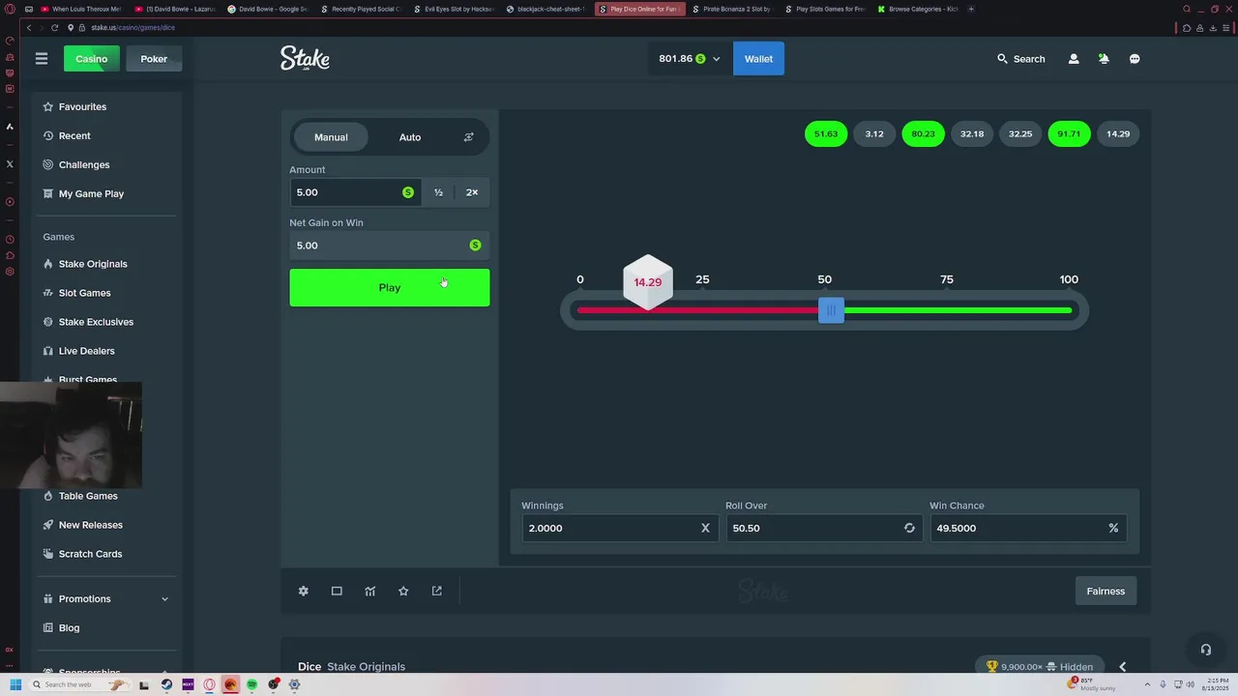Open the notifications bell icon
Screen dimensions: 1238x696
click(x=1104, y=59)
